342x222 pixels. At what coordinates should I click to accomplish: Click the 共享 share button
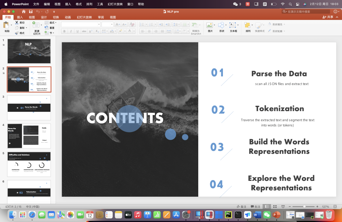(x=328, y=17)
